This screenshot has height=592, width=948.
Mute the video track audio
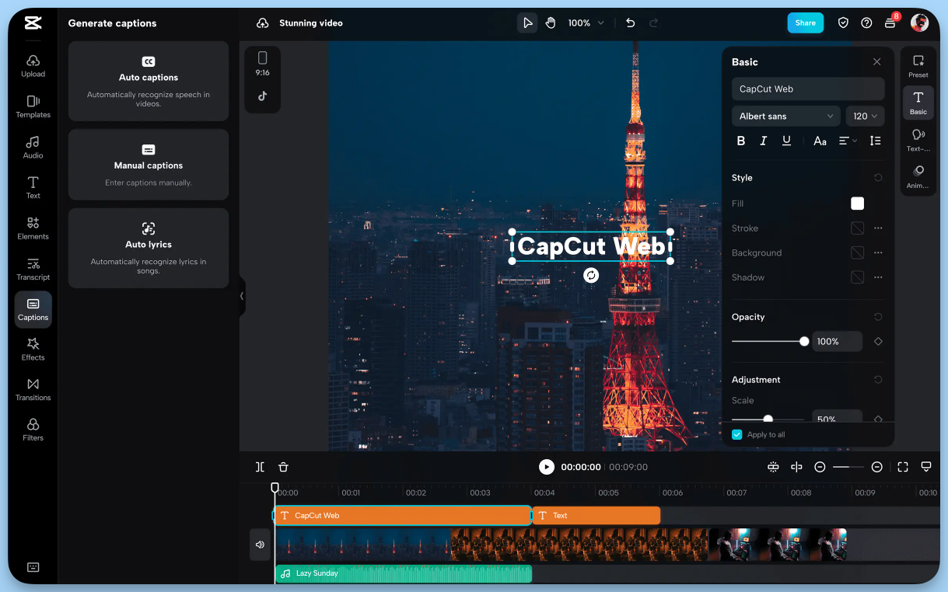click(x=260, y=545)
